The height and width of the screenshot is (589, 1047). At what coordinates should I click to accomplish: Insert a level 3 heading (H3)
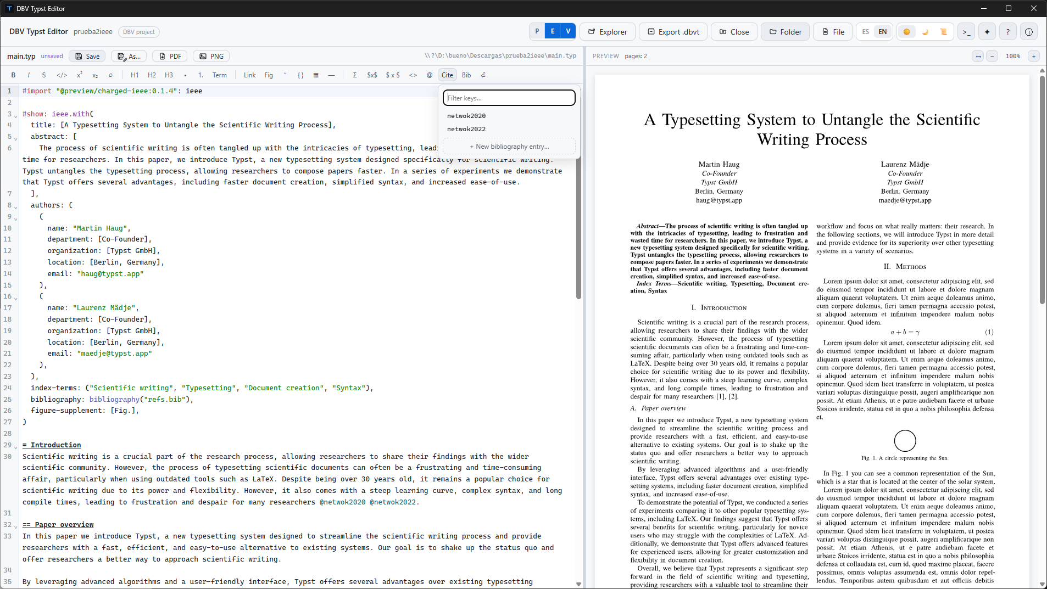pyautogui.click(x=169, y=75)
